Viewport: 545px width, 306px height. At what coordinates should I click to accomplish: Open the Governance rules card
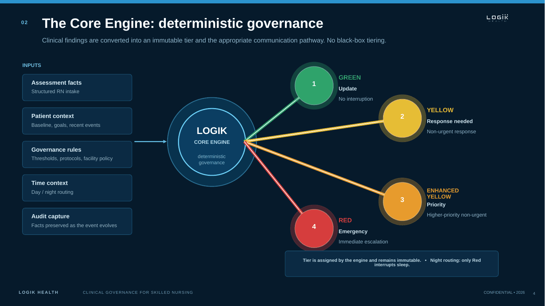coord(77,154)
